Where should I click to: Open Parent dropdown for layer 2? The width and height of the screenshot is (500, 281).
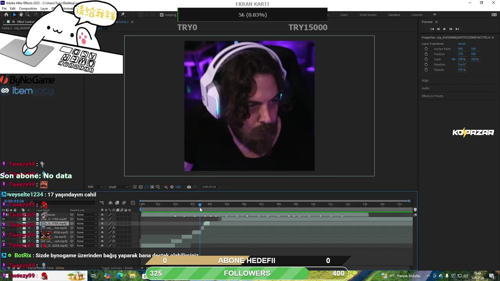tap(87, 219)
